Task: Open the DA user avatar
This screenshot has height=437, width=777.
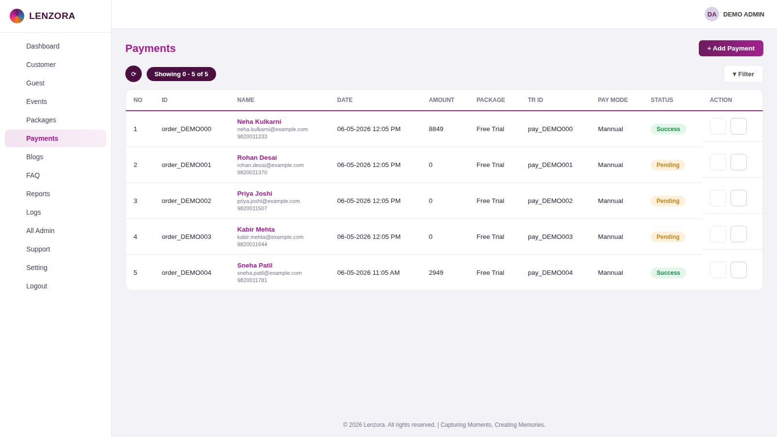Action: tap(712, 14)
